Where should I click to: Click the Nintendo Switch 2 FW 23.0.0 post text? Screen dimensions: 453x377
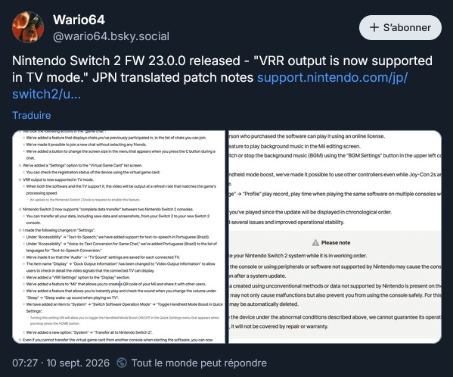pyautogui.click(x=126, y=61)
